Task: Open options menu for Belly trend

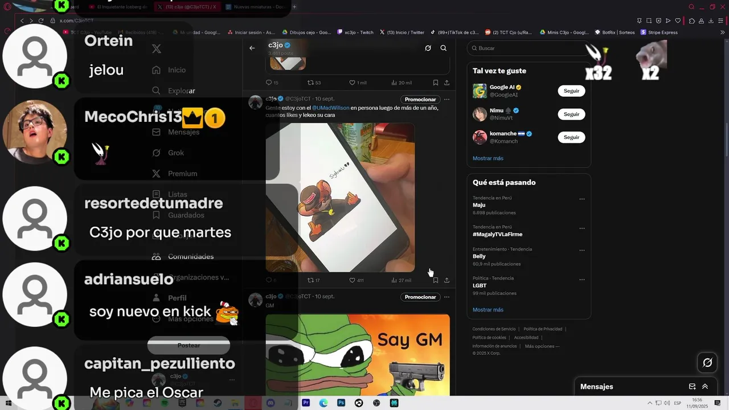Action: (x=582, y=251)
